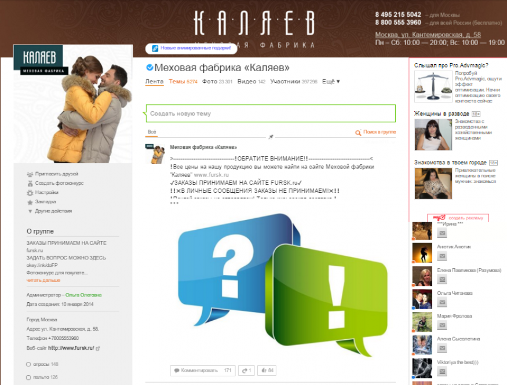
Task: Click the Bookmark star icon
Action: [x=30, y=202]
